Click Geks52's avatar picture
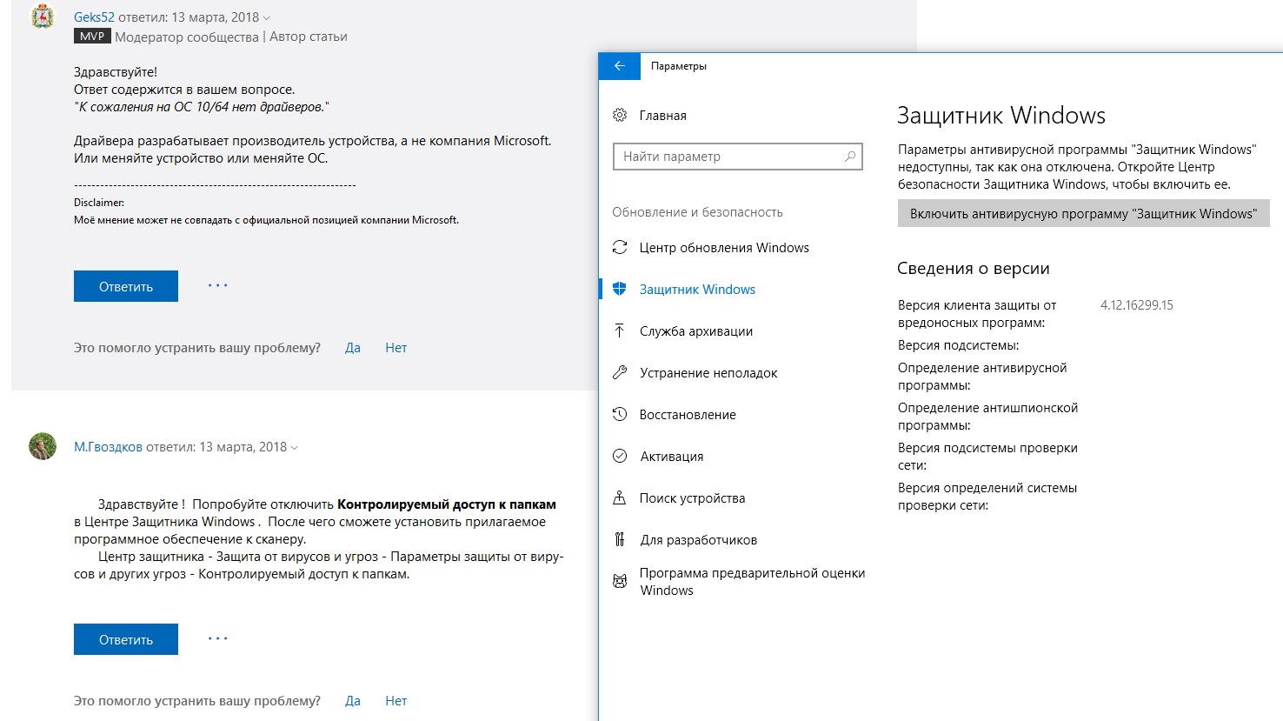The height and width of the screenshot is (721, 1283). click(x=43, y=17)
